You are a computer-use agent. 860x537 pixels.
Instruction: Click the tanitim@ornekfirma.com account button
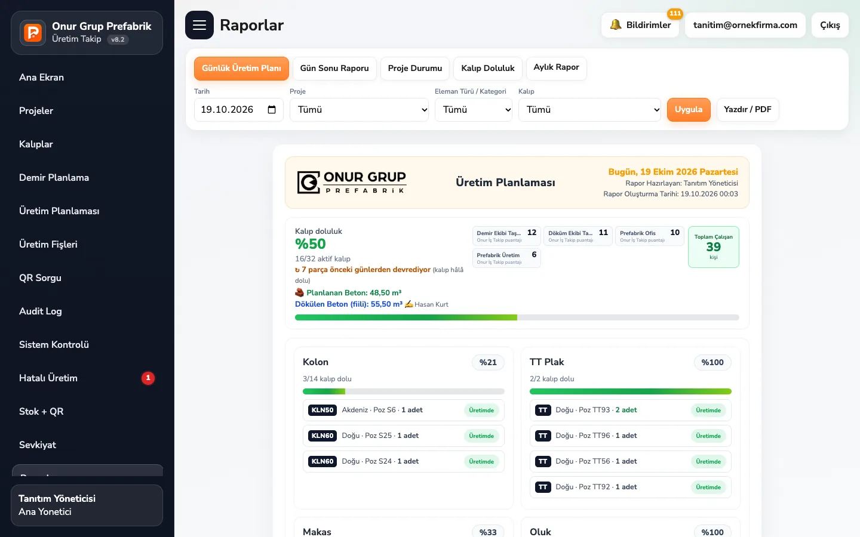745,25
